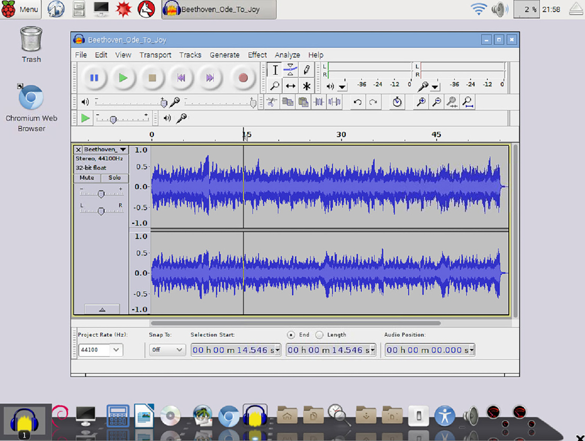Screen dimensions: 585x441
Task: Click the input volume slider knob
Action: pos(253,103)
